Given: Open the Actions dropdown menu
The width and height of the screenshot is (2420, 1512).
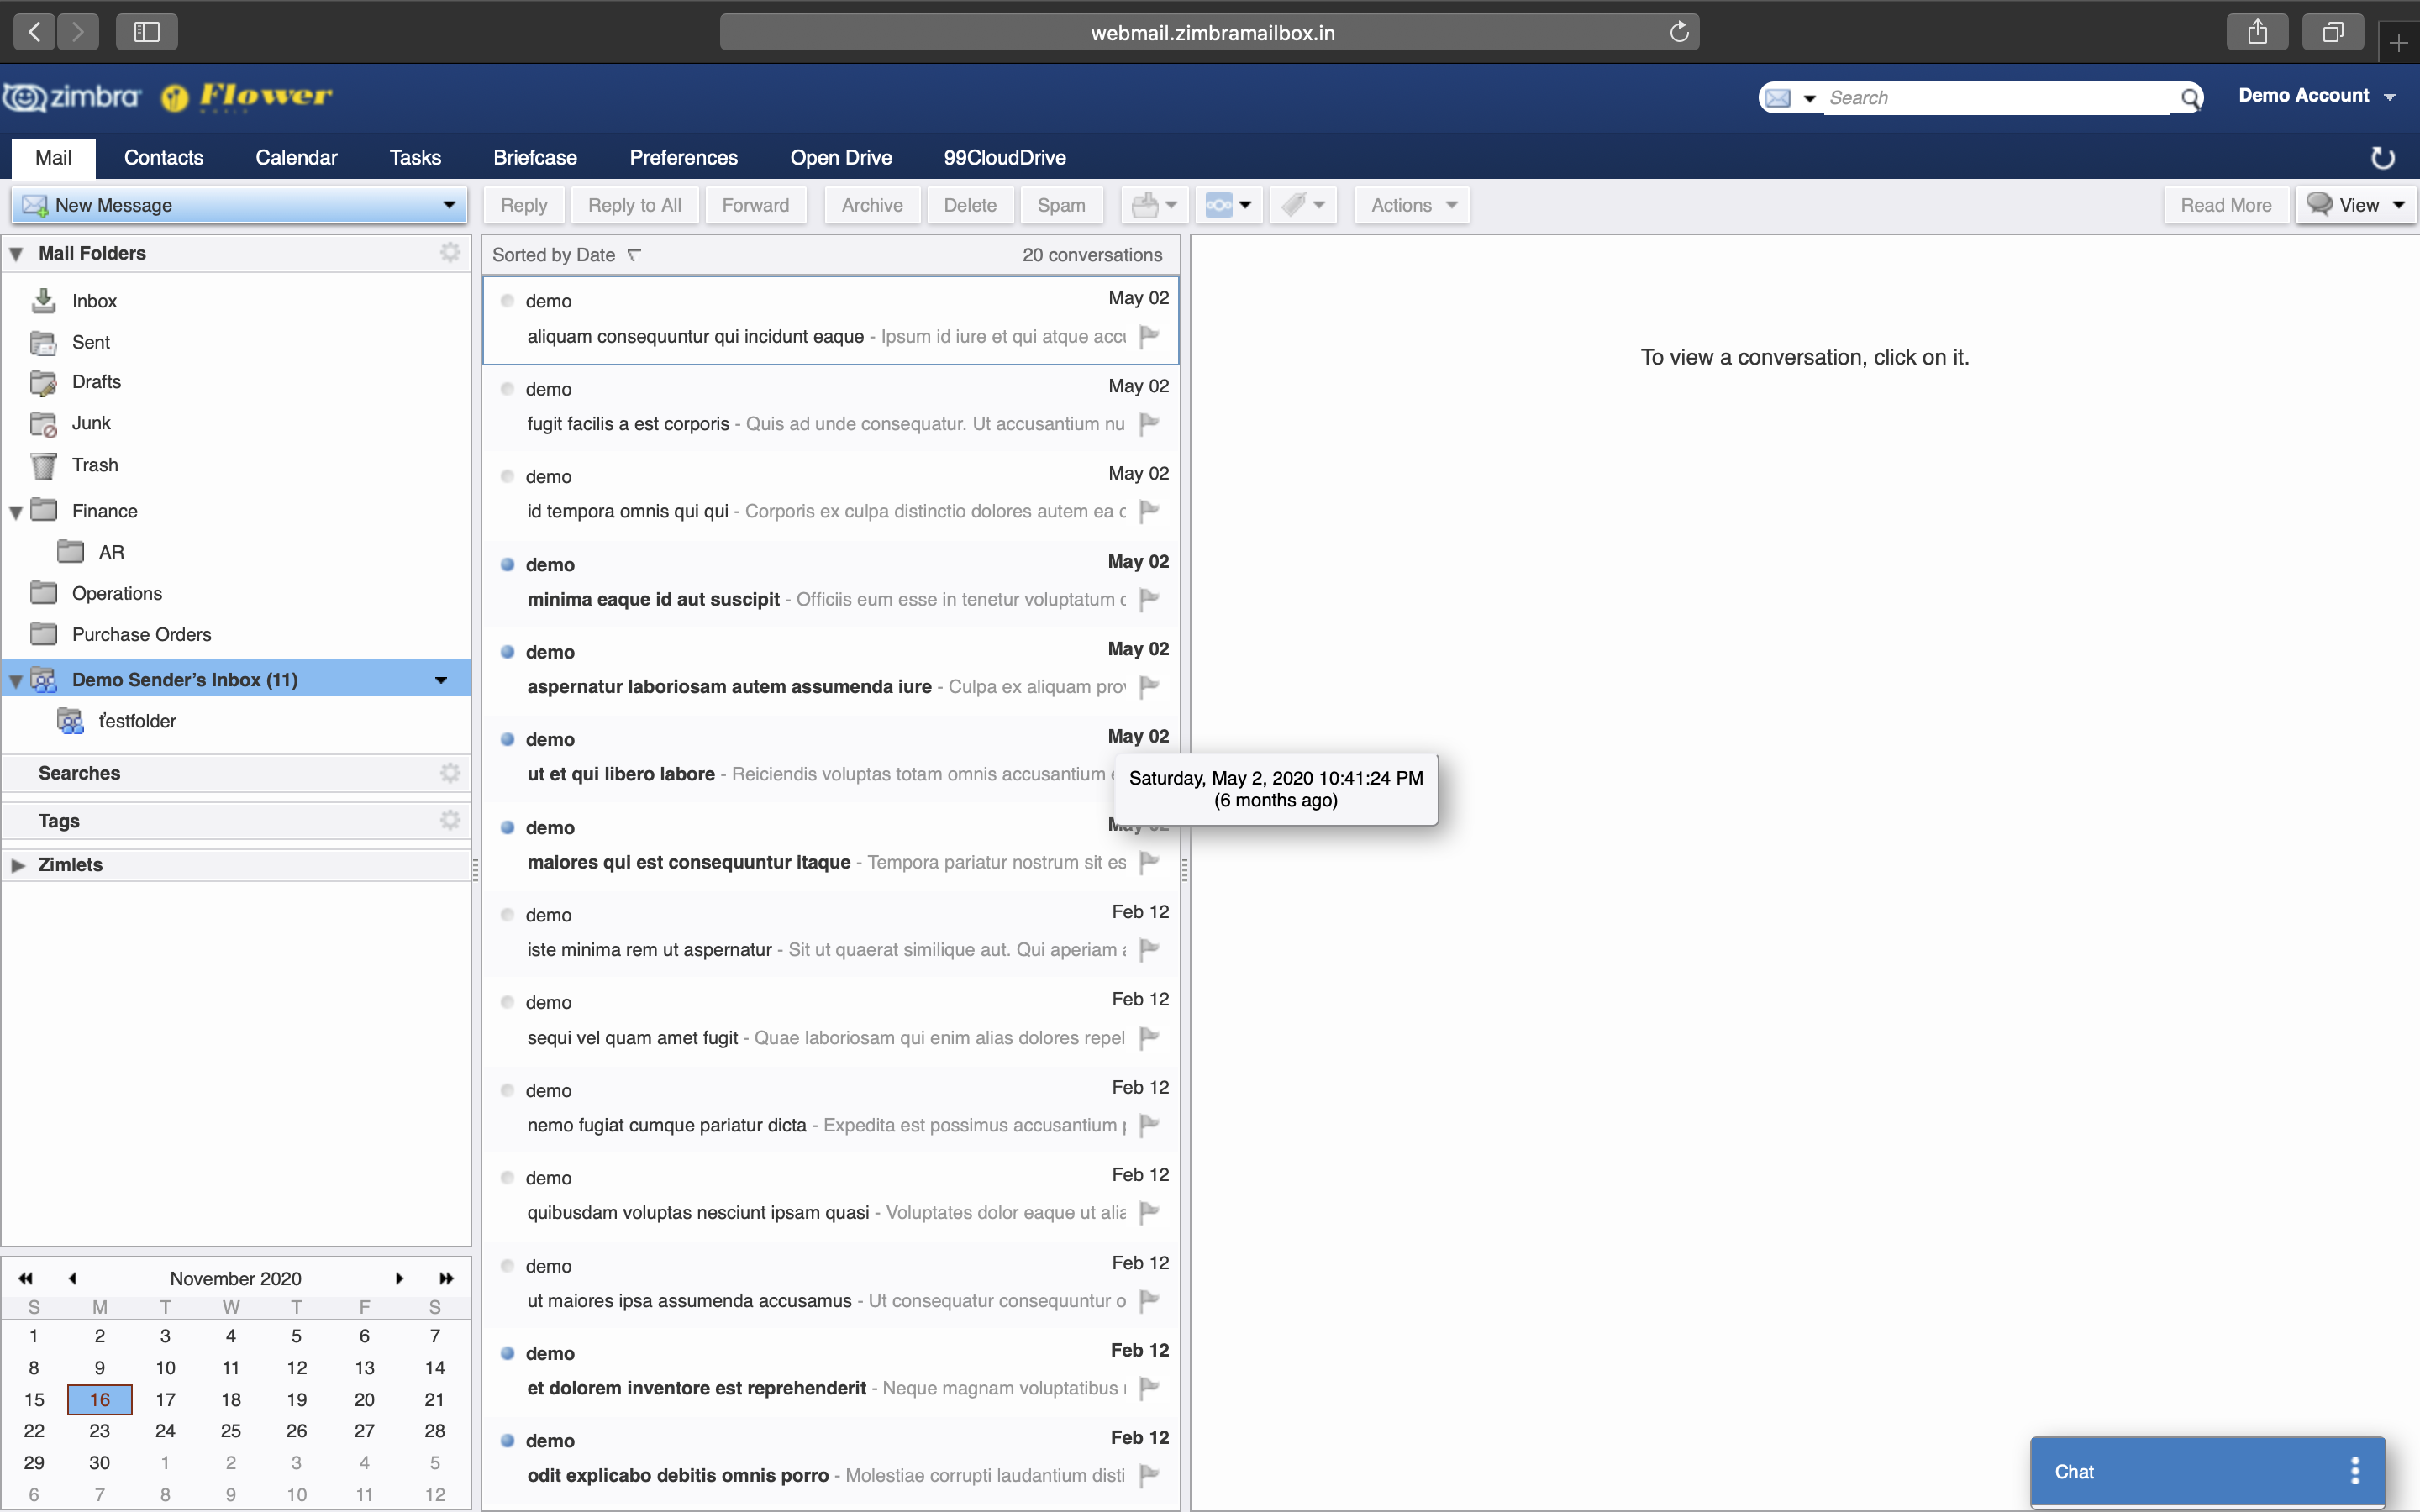Looking at the screenshot, I should click(1412, 205).
